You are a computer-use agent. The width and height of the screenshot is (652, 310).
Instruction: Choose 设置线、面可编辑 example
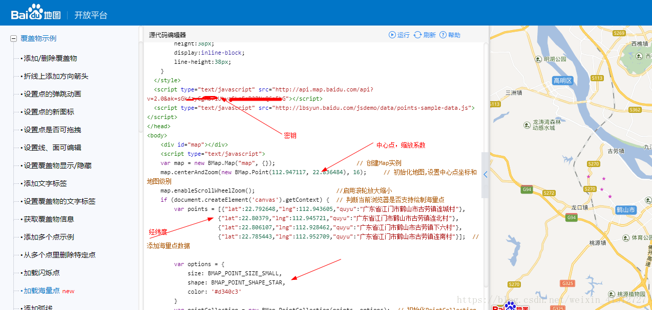52,148
